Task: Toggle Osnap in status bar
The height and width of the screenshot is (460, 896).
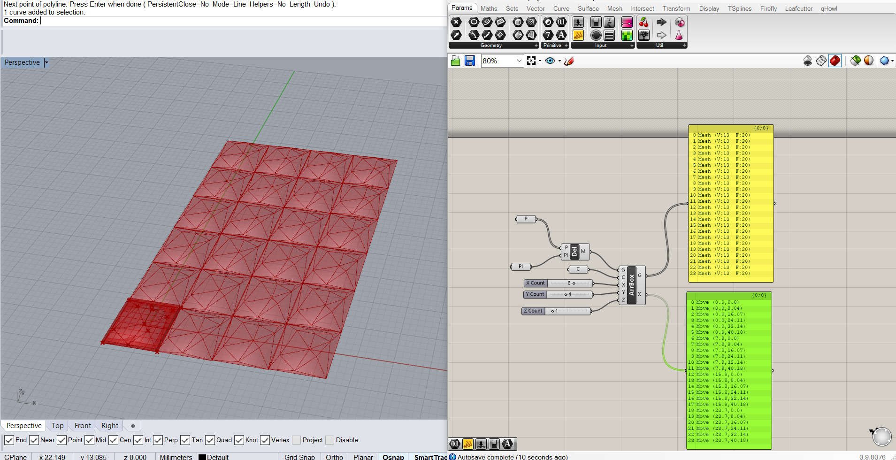Action: [393, 457]
